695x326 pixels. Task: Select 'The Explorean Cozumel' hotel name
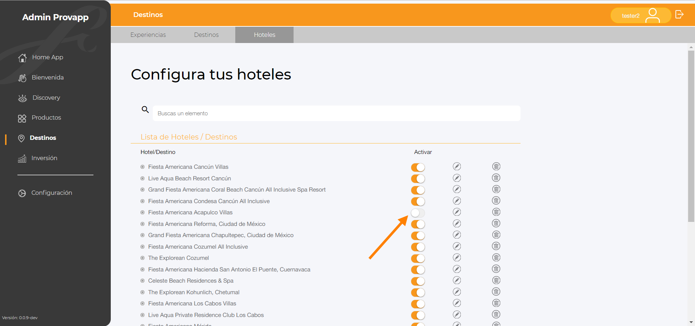[178, 258]
